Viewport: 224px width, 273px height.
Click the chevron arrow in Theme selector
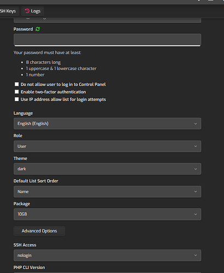pyautogui.click(x=196, y=169)
